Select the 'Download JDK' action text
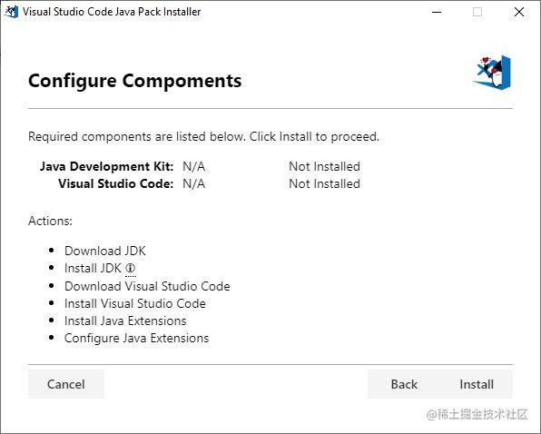The height and width of the screenshot is (434, 541). click(x=105, y=251)
